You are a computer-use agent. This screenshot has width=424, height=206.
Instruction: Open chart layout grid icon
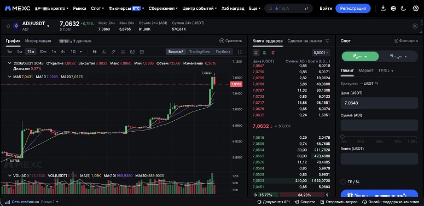point(123,51)
